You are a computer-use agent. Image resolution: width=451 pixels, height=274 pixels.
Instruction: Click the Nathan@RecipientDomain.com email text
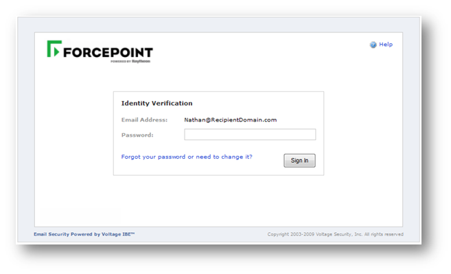tap(231, 119)
